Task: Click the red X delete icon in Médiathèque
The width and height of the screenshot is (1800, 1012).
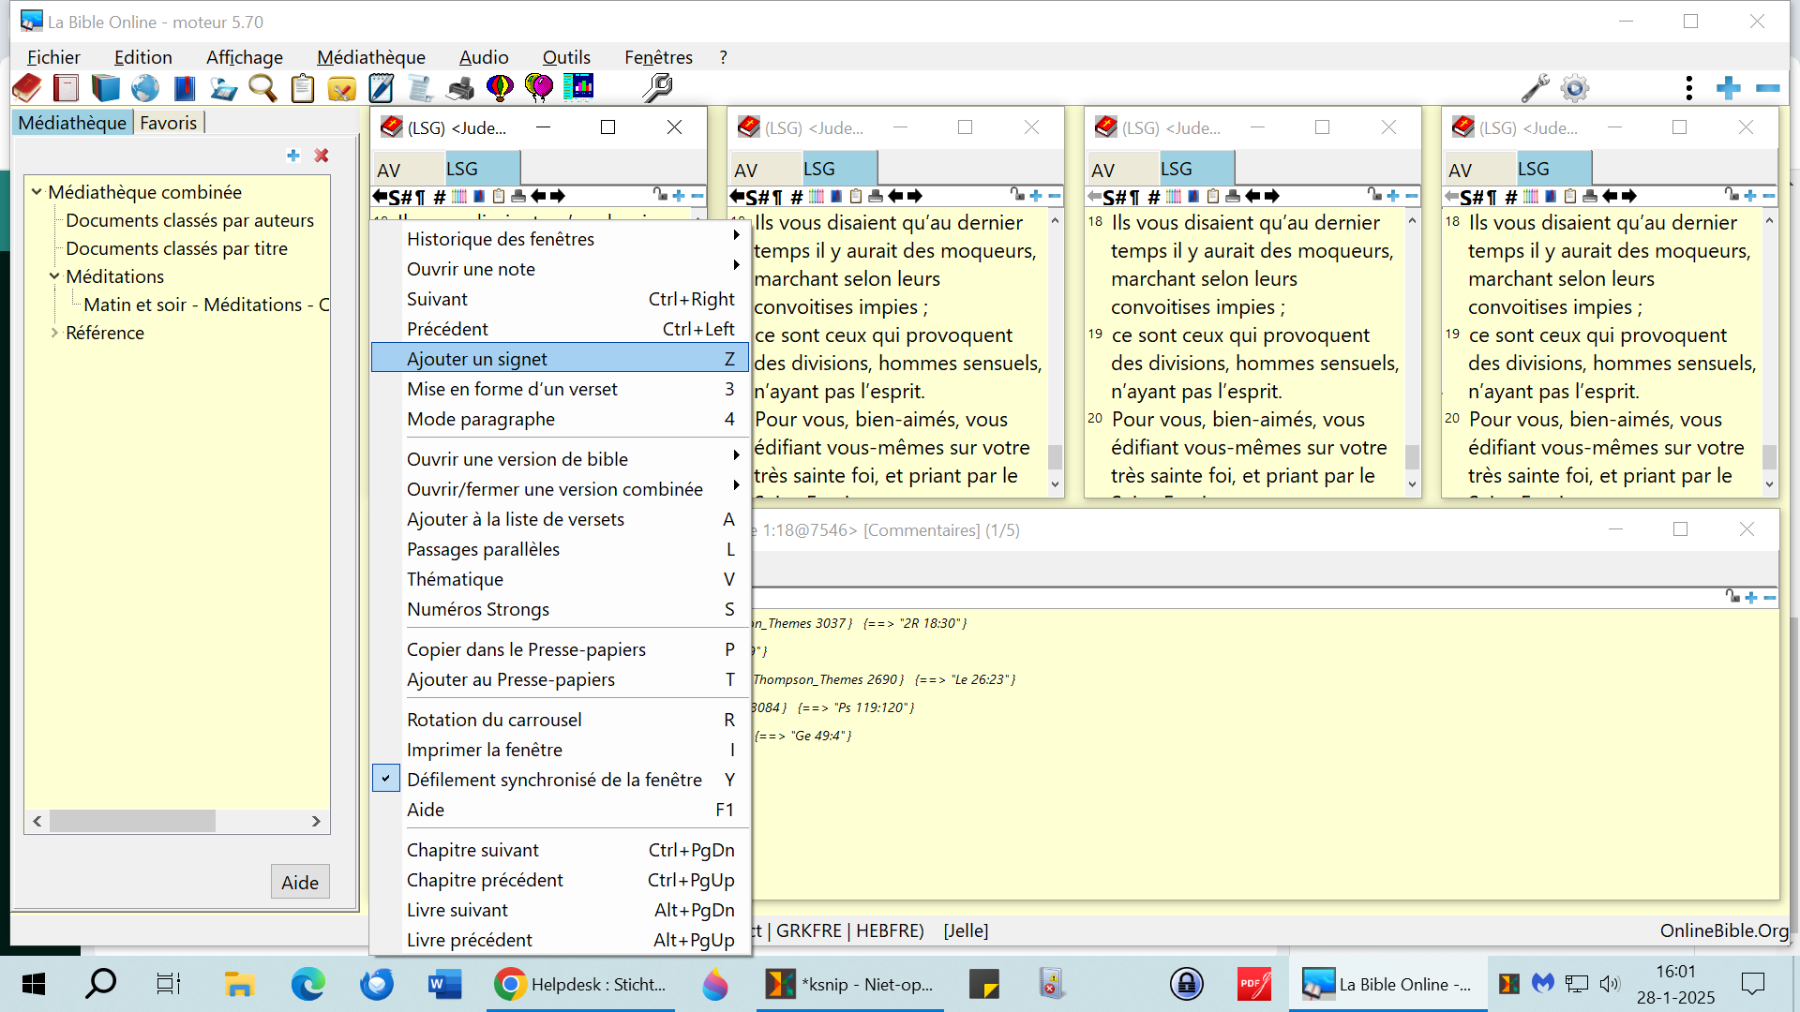Action: coord(322,156)
